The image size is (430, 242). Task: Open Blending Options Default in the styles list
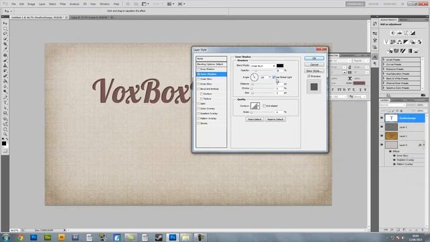tap(211, 65)
